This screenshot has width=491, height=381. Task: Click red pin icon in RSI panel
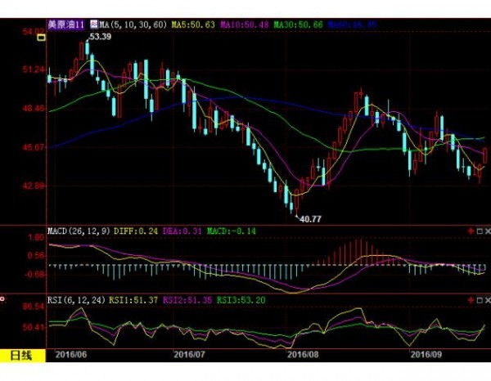pos(470,300)
